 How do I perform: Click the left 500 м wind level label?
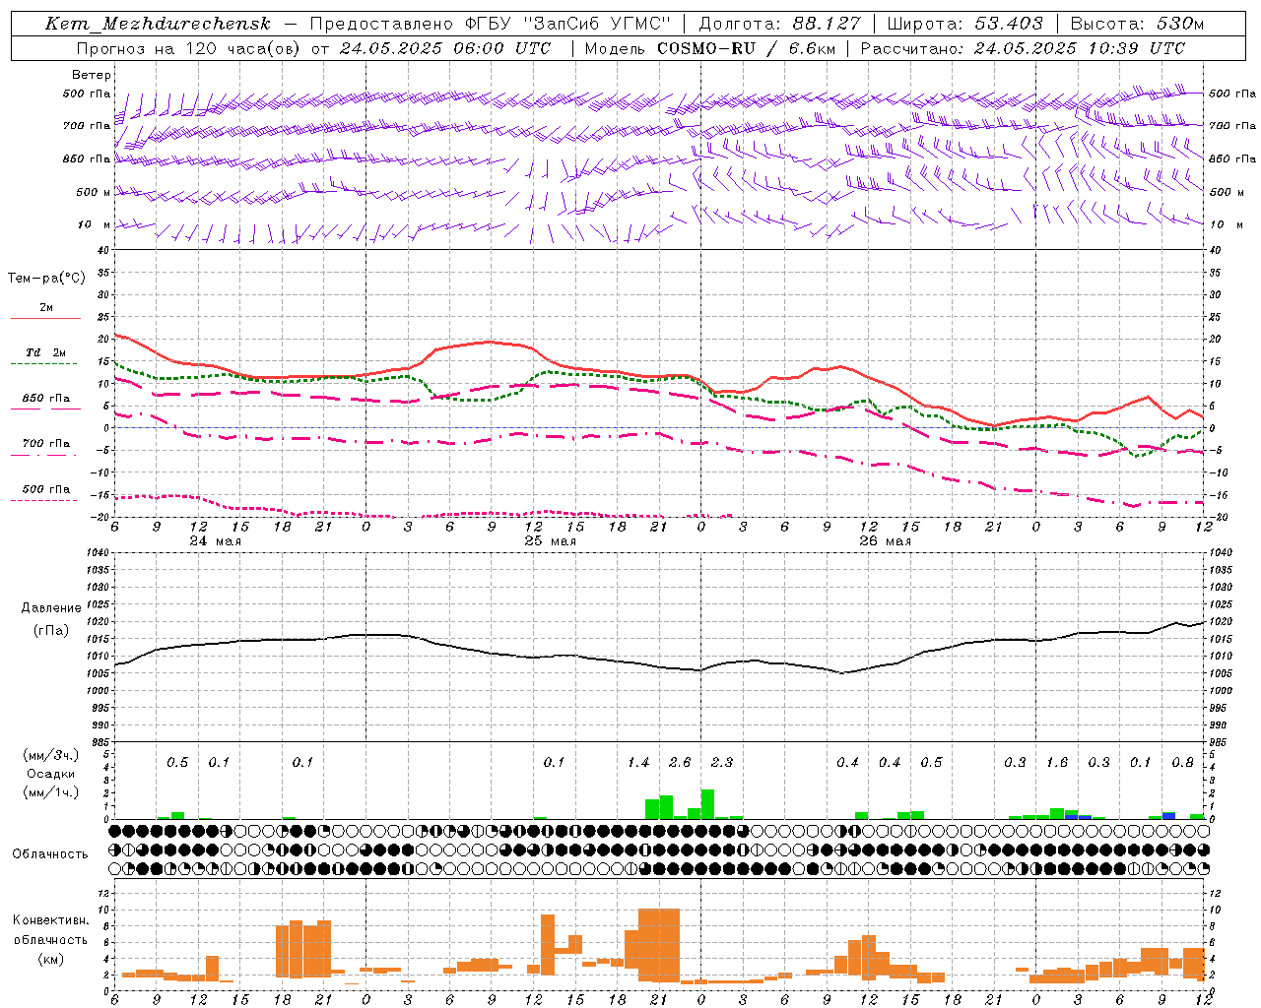tap(94, 192)
